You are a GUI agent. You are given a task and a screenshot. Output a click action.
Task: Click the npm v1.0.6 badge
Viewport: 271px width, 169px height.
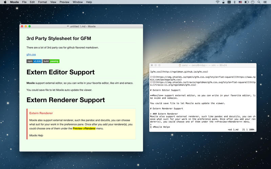click(x=34, y=61)
